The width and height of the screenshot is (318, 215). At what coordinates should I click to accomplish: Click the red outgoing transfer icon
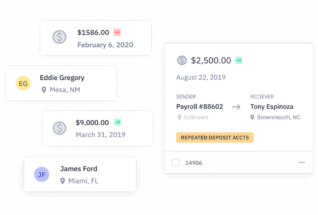point(117,32)
